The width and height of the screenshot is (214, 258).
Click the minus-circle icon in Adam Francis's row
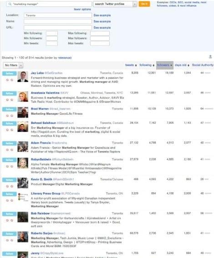click(12, 150)
